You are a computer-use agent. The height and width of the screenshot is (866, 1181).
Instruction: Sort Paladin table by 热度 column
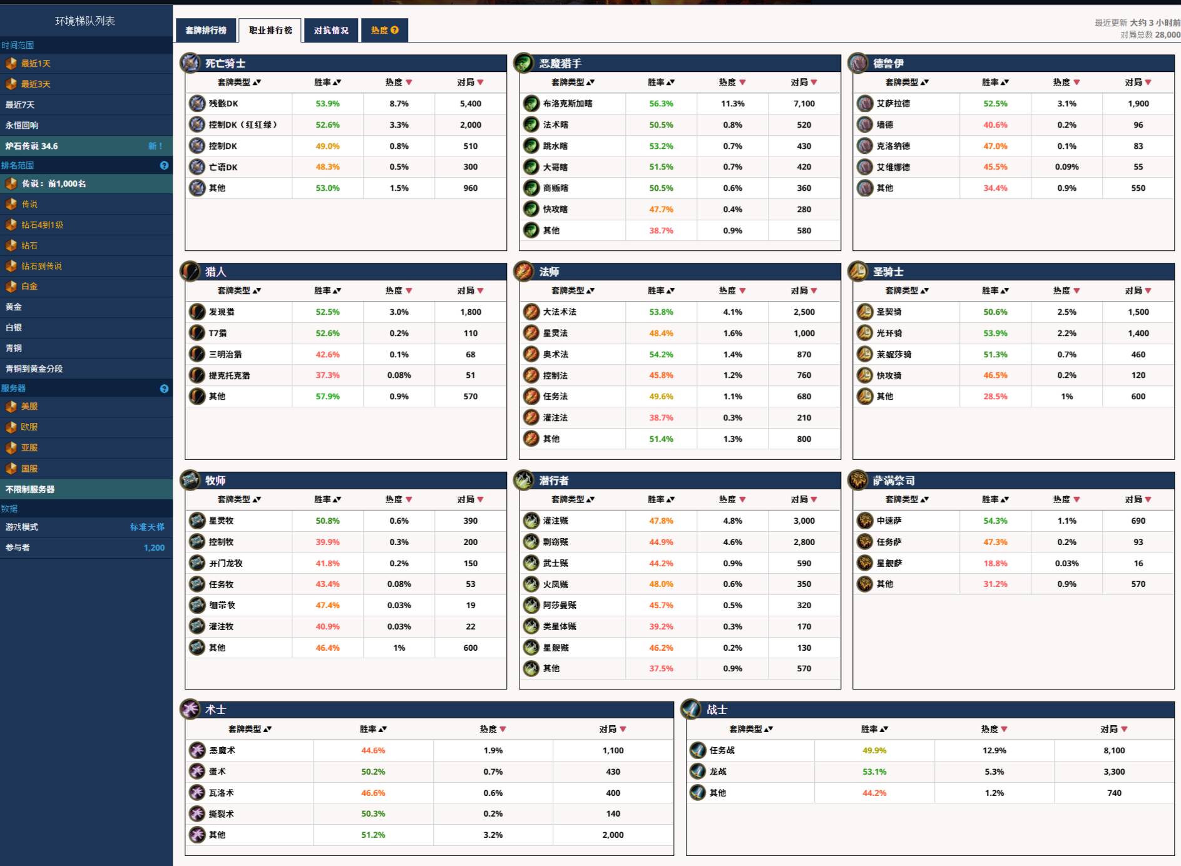pyautogui.click(x=1066, y=290)
